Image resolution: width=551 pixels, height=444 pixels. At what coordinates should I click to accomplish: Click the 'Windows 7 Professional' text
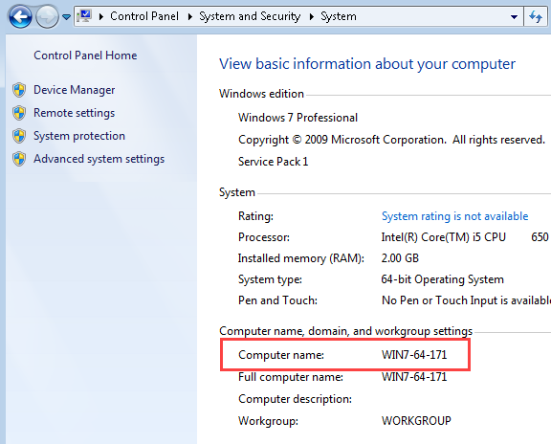pyautogui.click(x=298, y=118)
